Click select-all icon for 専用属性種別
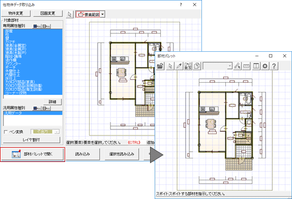The image size is (292, 199). (37, 26)
